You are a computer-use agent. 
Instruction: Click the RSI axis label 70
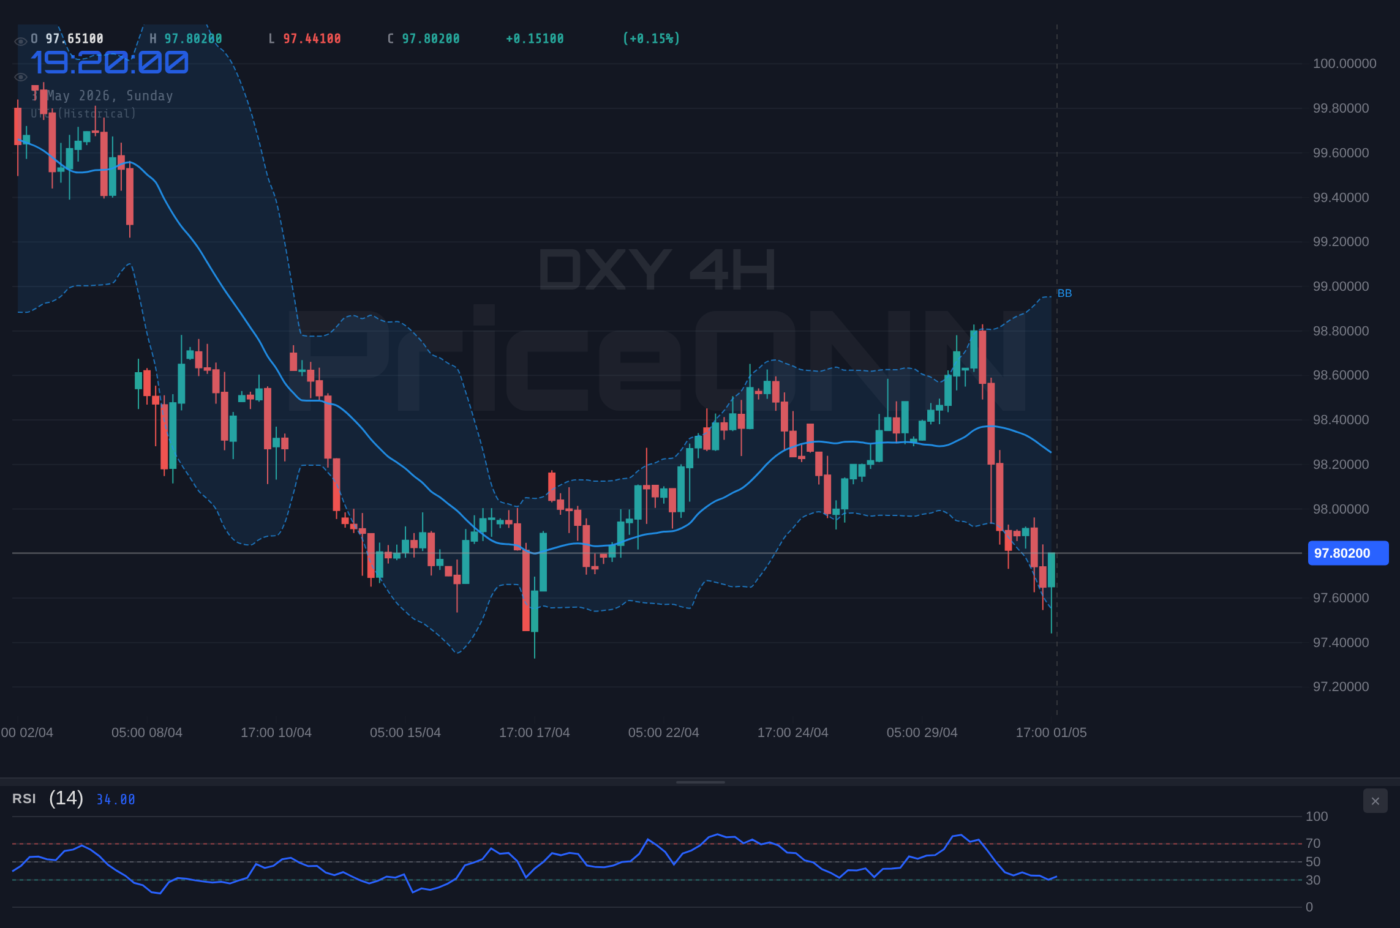click(x=1313, y=844)
